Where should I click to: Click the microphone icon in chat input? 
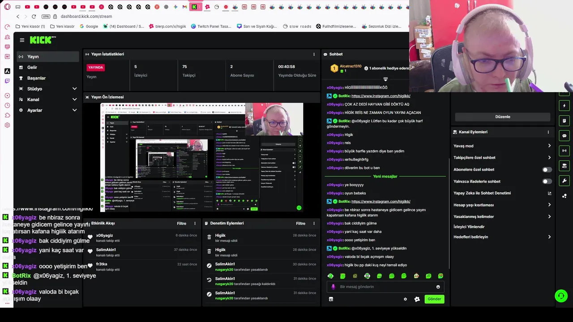coord(333,287)
